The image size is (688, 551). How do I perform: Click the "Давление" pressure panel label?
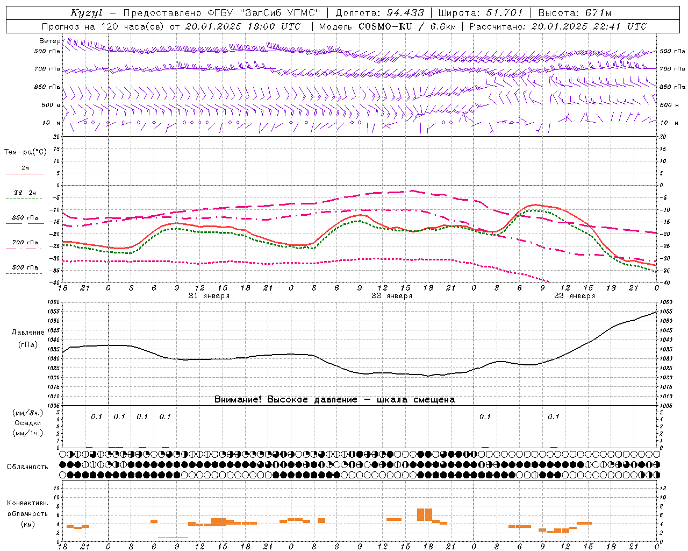tap(28, 333)
